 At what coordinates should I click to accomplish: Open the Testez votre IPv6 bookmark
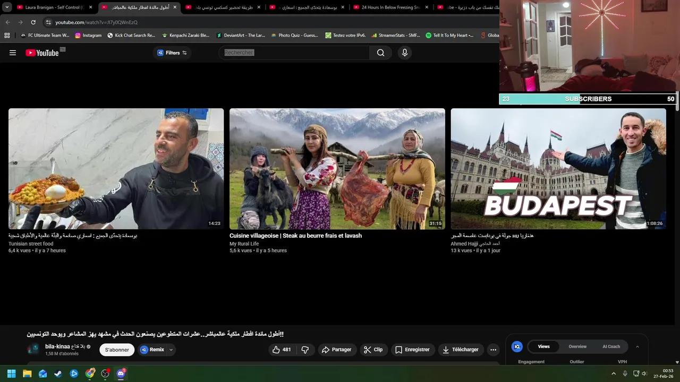point(345,36)
